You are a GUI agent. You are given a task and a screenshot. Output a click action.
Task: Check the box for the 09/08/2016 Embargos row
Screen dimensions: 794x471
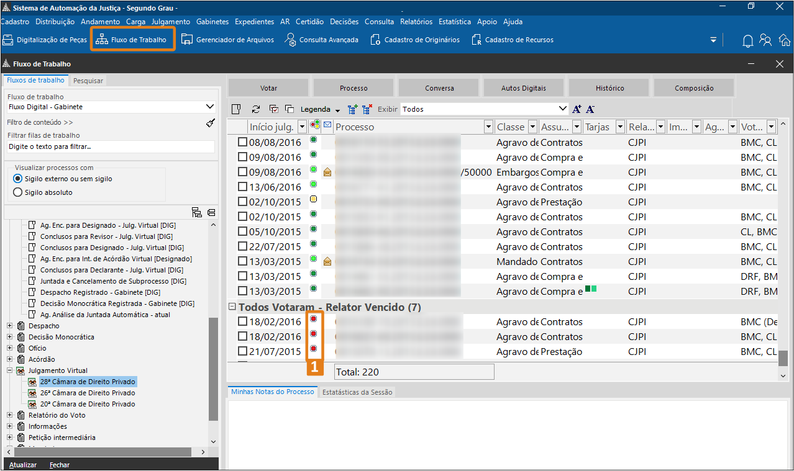coord(243,173)
